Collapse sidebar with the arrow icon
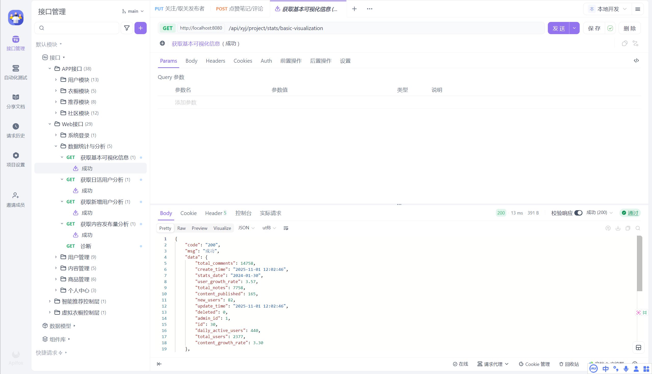This screenshot has height=374, width=652. [x=159, y=364]
